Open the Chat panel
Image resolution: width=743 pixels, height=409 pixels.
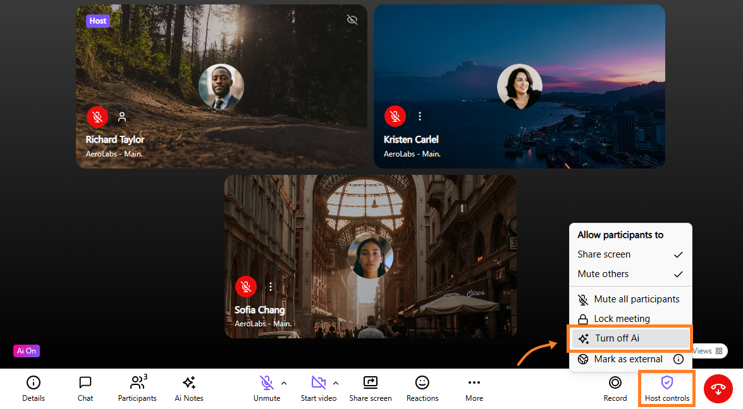click(x=85, y=388)
